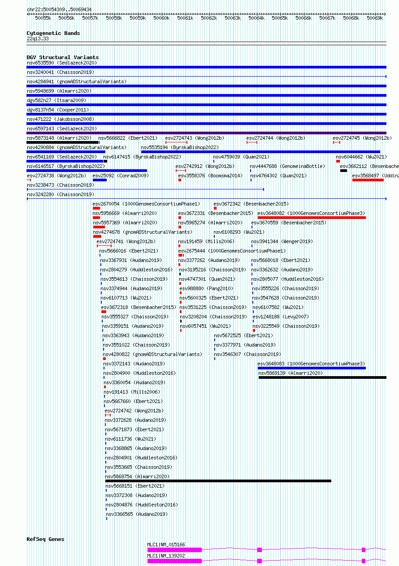Open esv2724743 (Wong2012b) variant label
The width and height of the screenshot is (399, 566).
point(195,138)
